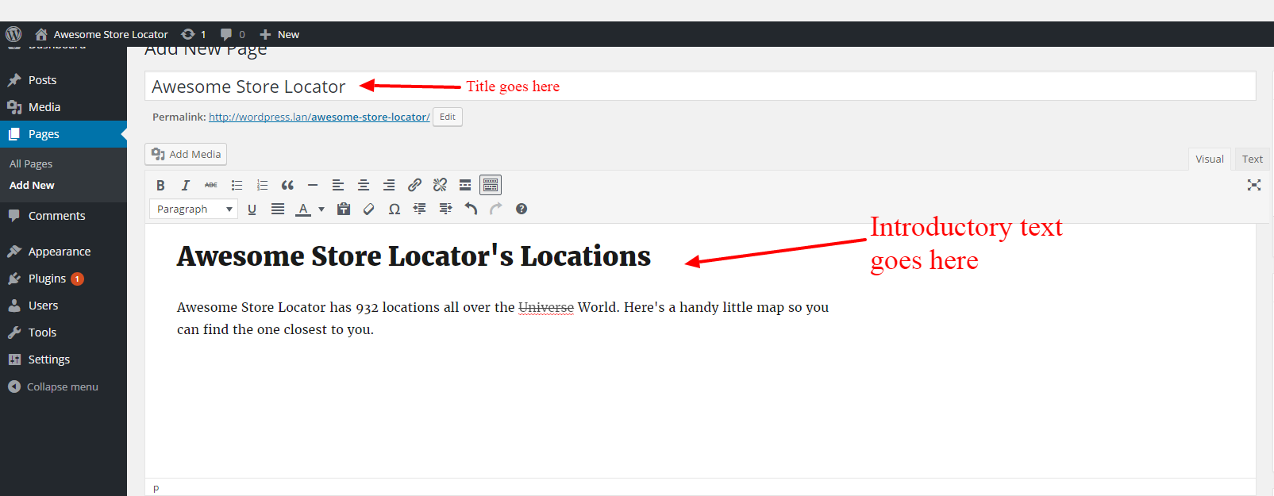The image size is (1274, 496).
Task: Open the updates indicator in admin bar
Action: pyautogui.click(x=194, y=34)
